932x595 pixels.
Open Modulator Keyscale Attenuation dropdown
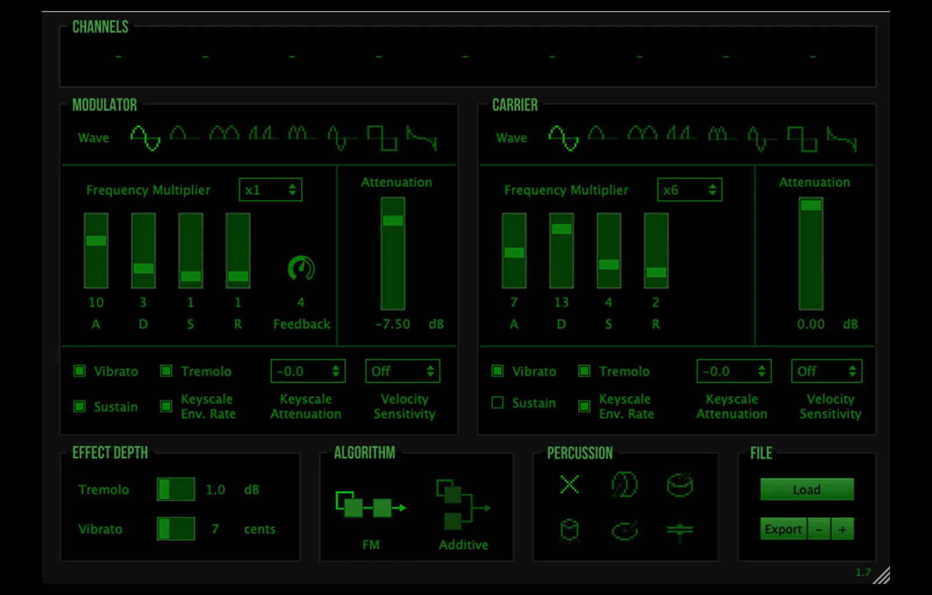[x=308, y=371]
